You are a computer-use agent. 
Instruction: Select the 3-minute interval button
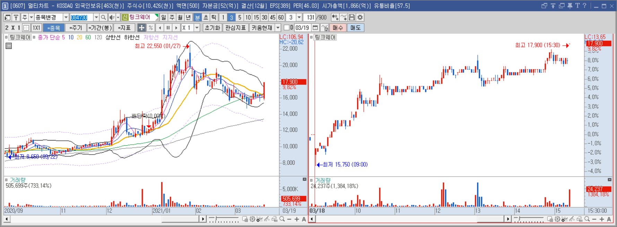231,17
